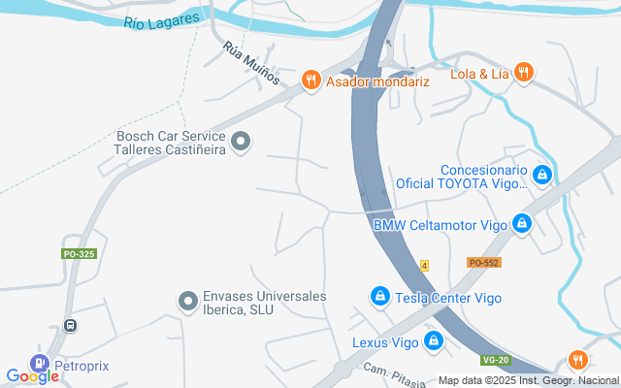Viewport: 621px width, 388px height.
Task: Click the VG-20 highway shield
Action: pyautogui.click(x=496, y=360)
